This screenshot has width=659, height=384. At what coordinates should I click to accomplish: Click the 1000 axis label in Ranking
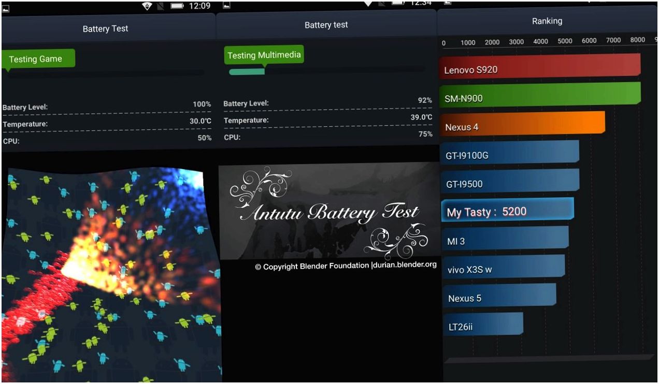click(468, 43)
